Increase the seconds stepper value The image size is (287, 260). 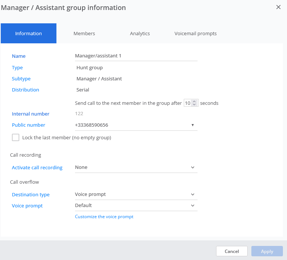[x=194, y=101]
